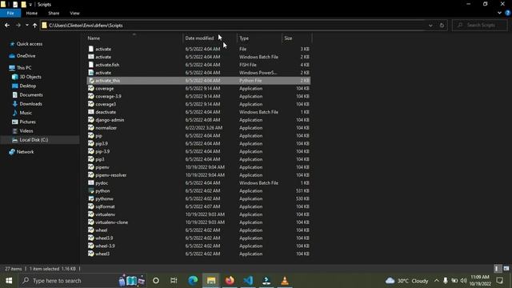This screenshot has height=288, width=512.
Task: Click the taskbar search box
Action: coord(82,281)
